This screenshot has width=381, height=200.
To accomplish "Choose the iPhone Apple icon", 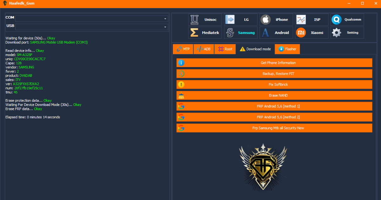I will (x=265, y=20).
